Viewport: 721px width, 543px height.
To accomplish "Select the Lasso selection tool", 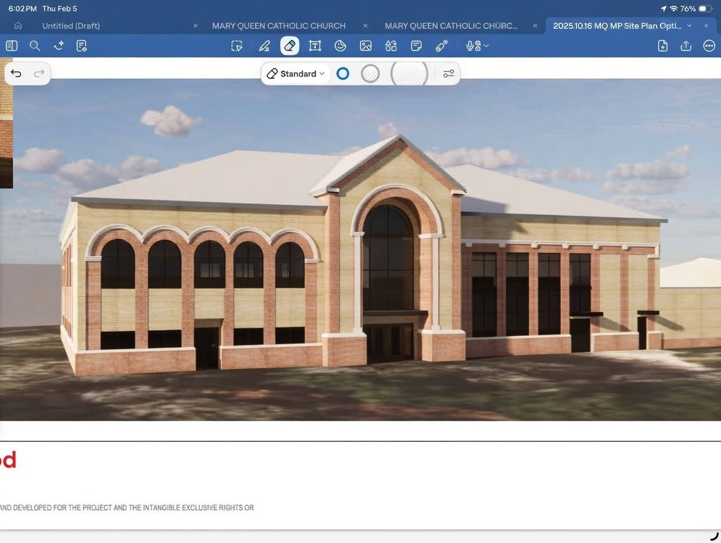I will pyautogui.click(x=236, y=46).
